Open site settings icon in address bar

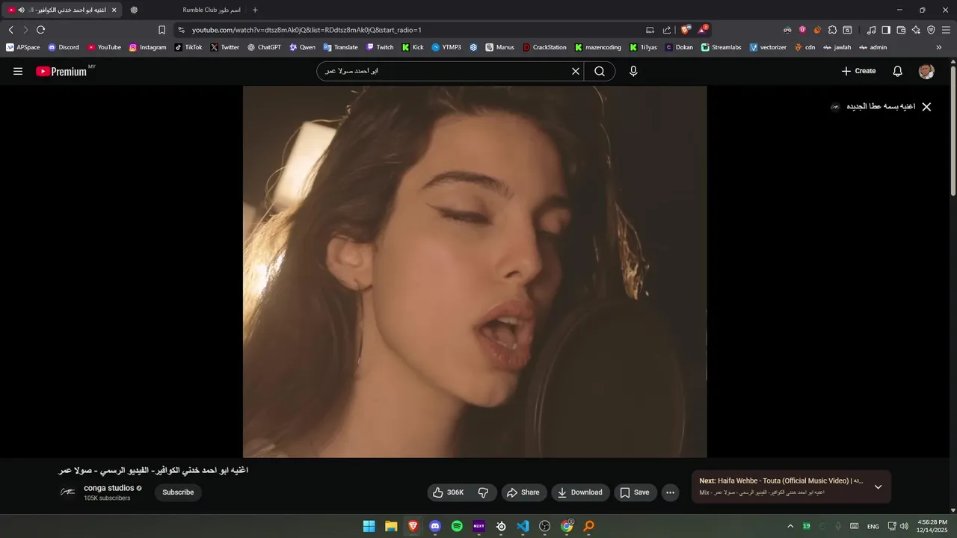point(181,30)
